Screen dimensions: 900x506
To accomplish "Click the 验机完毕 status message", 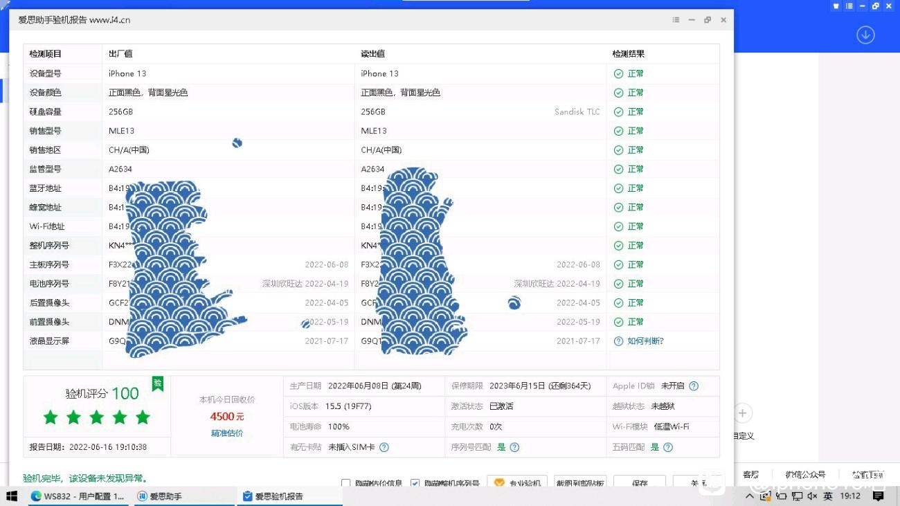I will coord(85,478).
